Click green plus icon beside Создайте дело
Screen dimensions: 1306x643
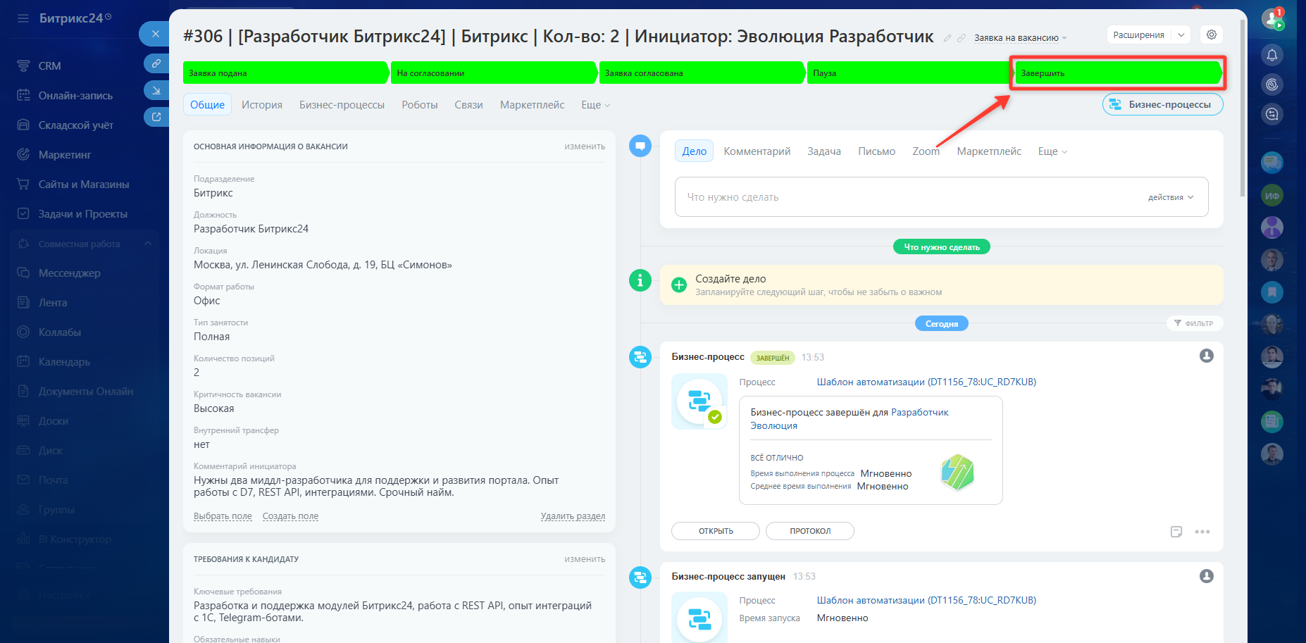pyautogui.click(x=679, y=285)
